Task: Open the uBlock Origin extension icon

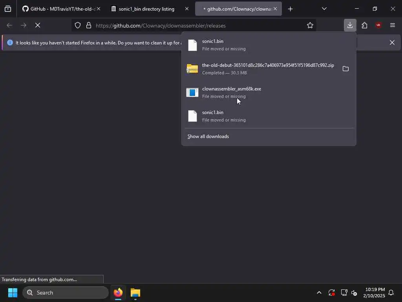Action: (x=378, y=25)
